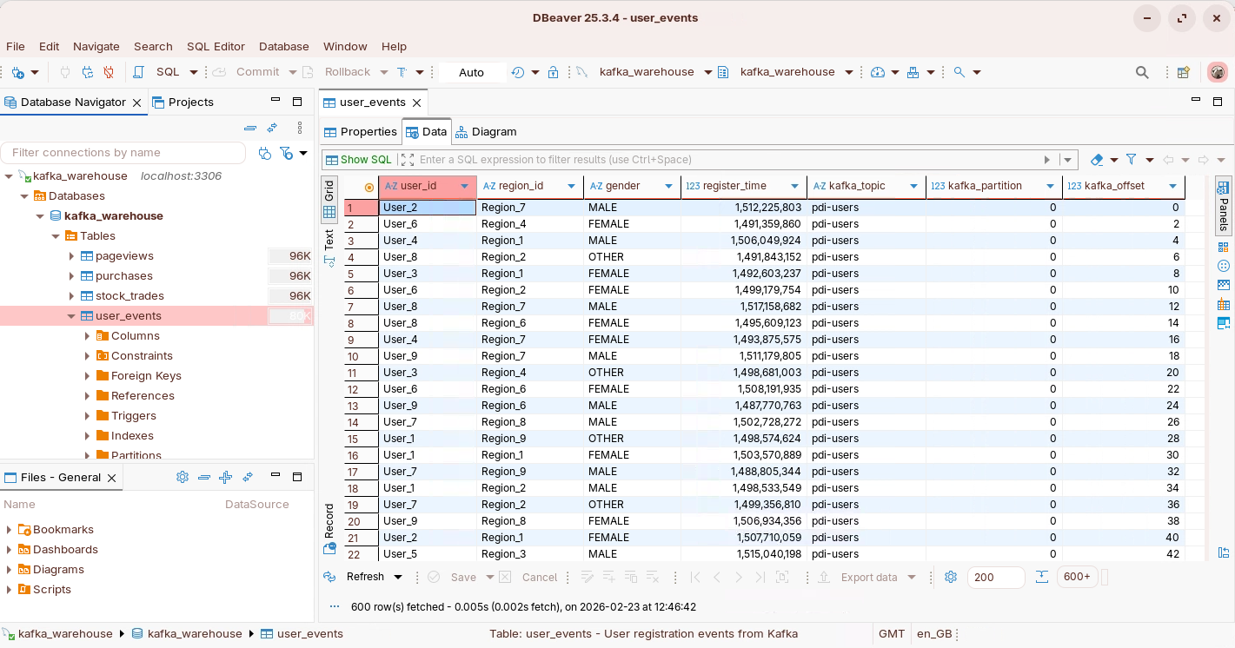Click the red Disconnect plug icon

[109, 72]
